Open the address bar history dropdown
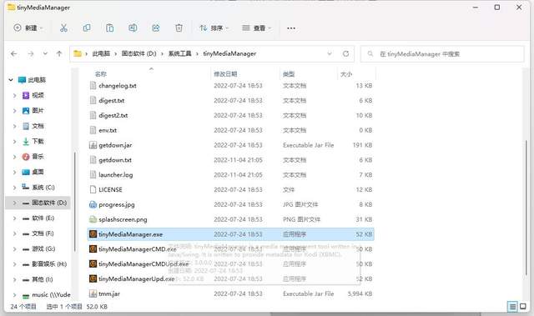This screenshot has width=534, height=316. pos(330,53)
